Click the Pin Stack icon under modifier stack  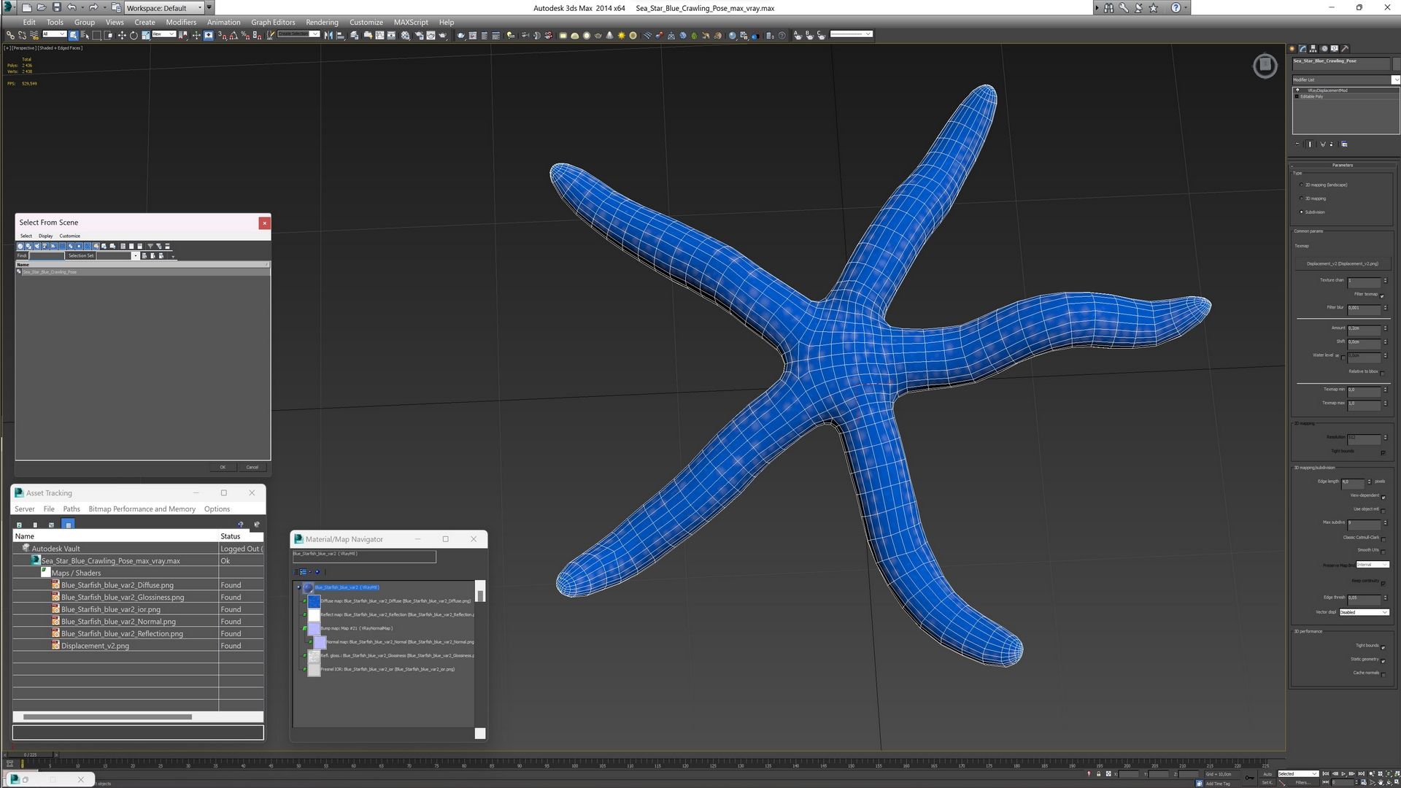click(x=1297, y=144)
